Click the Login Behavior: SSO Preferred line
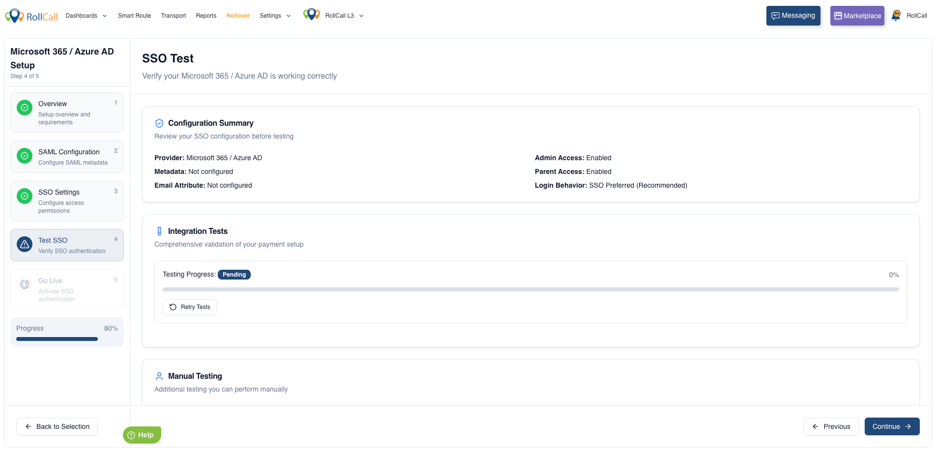Image resolution: width=936 pixels, height=451 pixels. 611,185
